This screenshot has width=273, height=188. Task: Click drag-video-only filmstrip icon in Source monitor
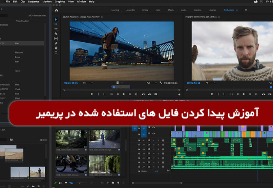pos(117,83)
